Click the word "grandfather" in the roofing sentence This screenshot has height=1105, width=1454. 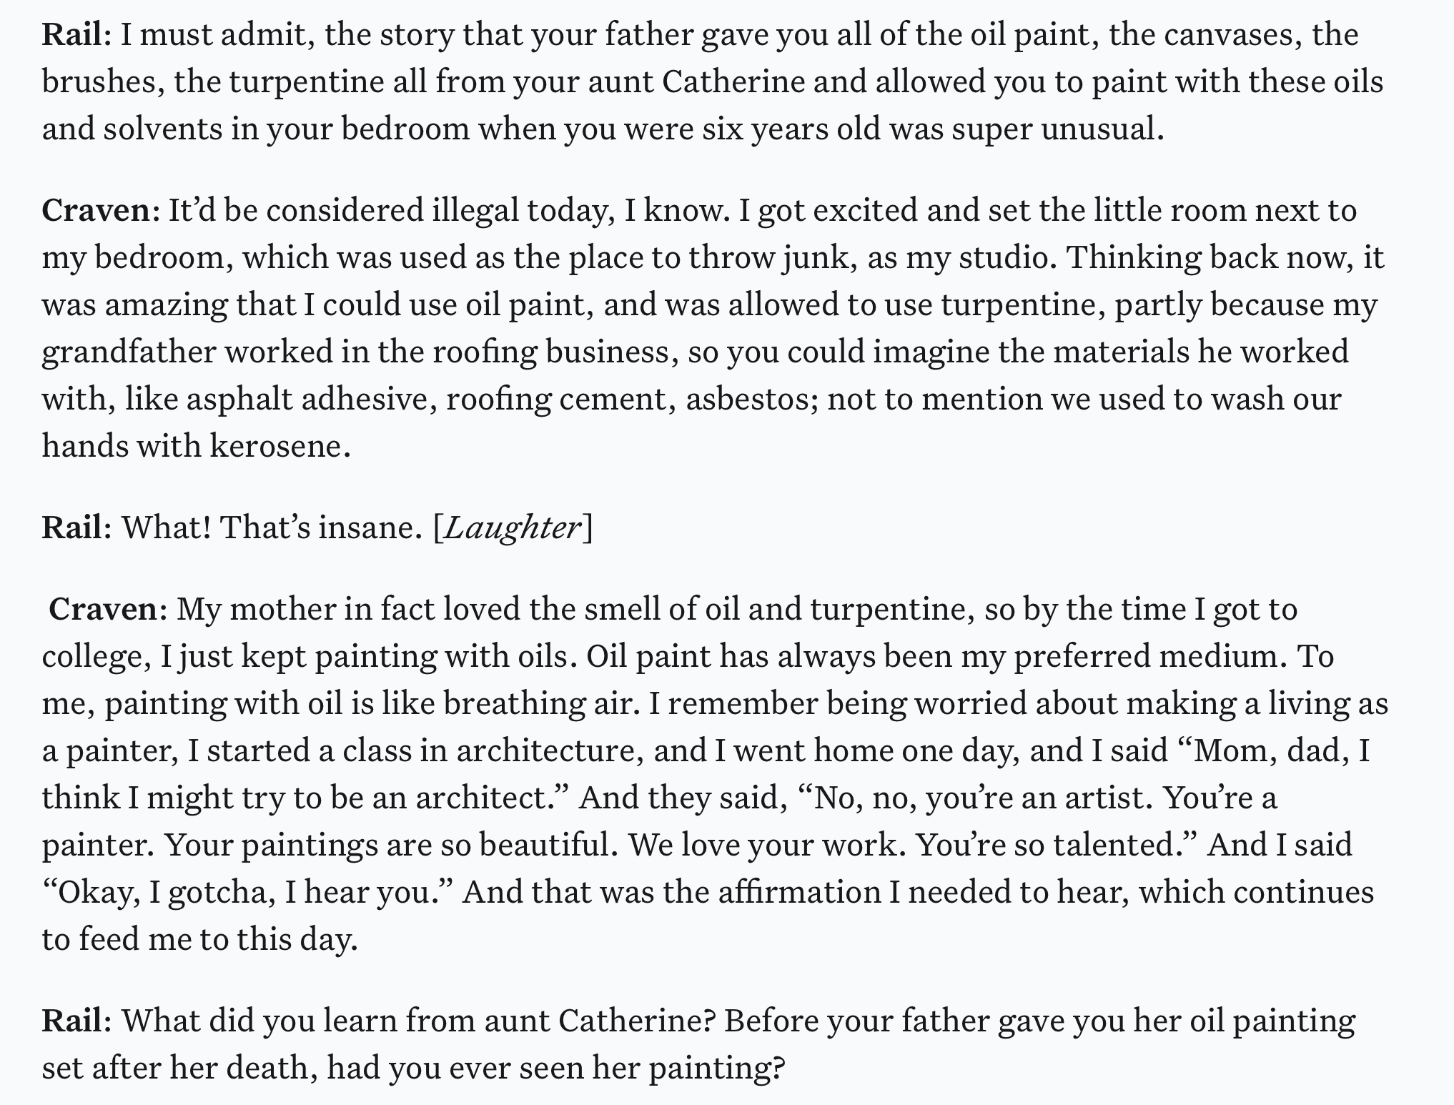point(128,352)
